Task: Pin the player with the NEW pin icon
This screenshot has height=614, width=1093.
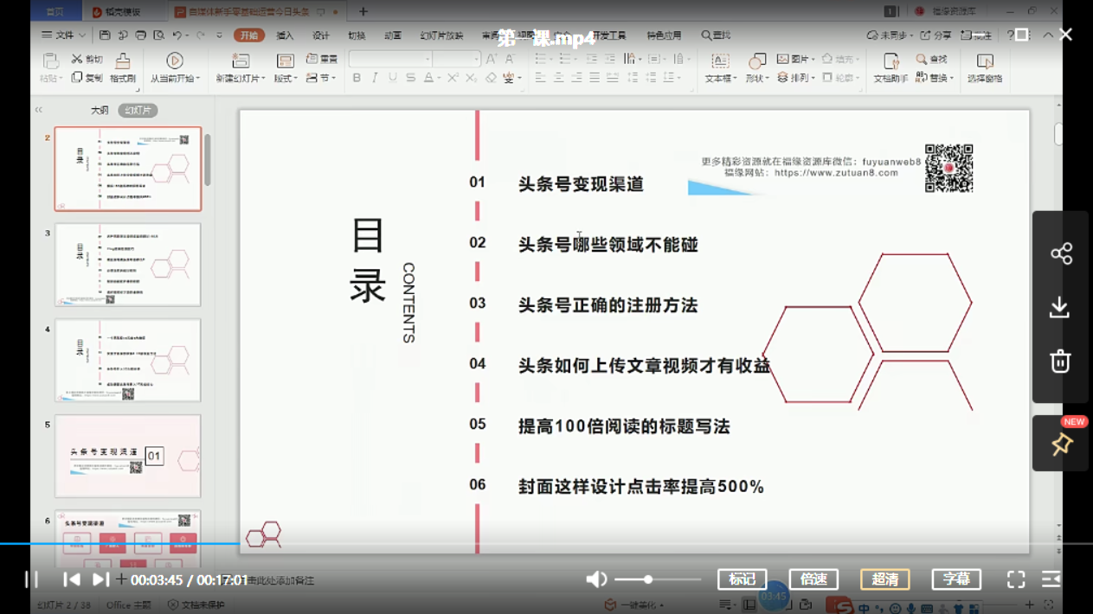Action: pos(1061,444)
